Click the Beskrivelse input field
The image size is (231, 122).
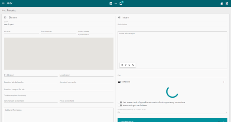(172, 24)
